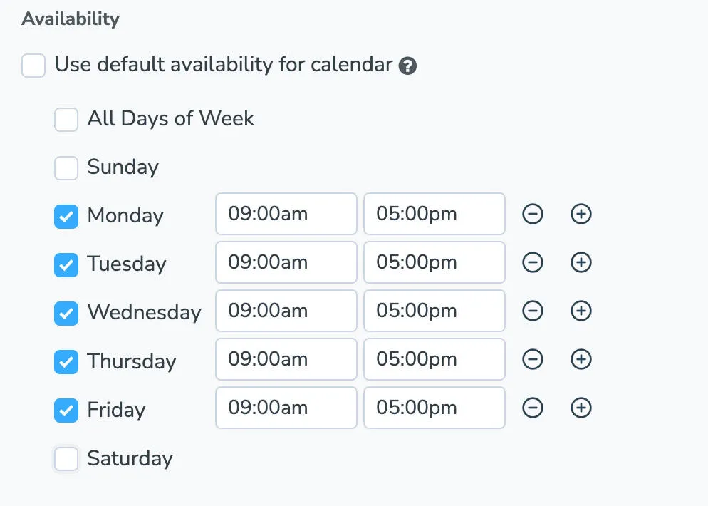Enable default availability for calendar

pyautogui.click(x=33, y=66)
